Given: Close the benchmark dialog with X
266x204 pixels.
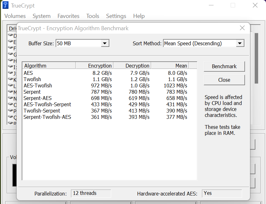Looking at the screenshot, I should click(242, 28).
